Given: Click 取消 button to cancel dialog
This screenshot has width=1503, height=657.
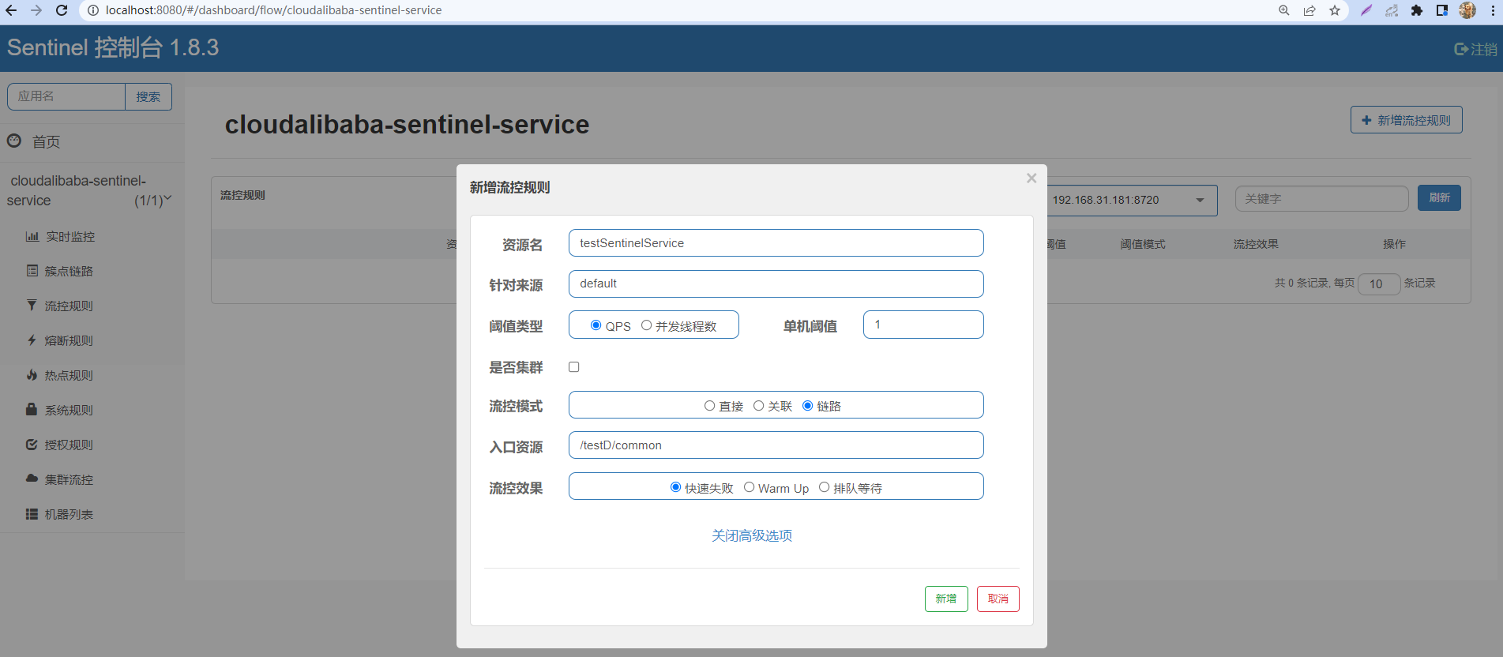Looking at the screenshot, I should pyautogui.click(x=998, y=599).
